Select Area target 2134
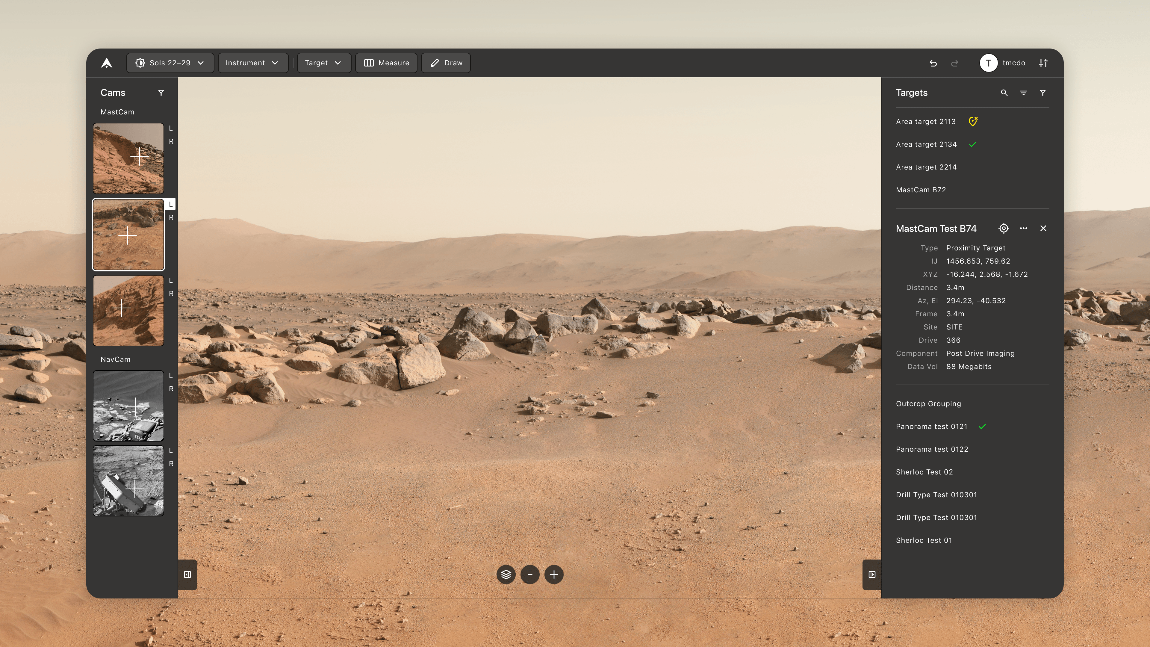 click(926, 144)
